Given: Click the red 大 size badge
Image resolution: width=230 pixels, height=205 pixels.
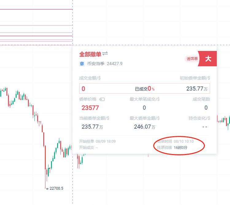Looking at the screenshot, I should (208, 59).
